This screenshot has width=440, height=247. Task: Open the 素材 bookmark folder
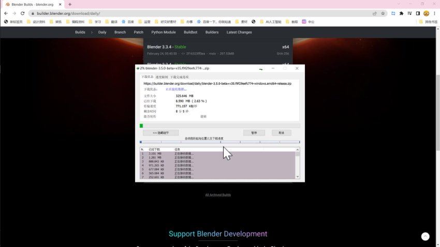point(242,22)
